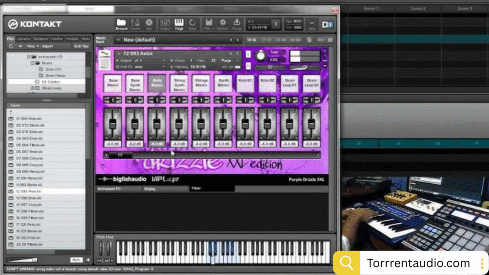Click the Bass 8bmin volume fader

coord(113,123)
